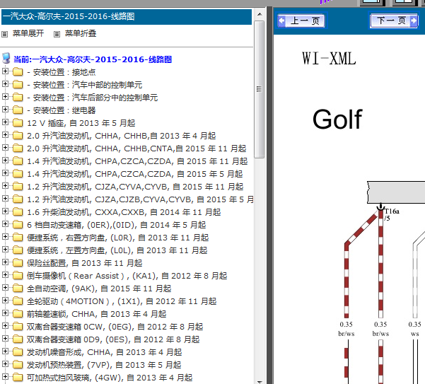Expand 1.2 升汽油发动机 CJZA,CYVA,CYVB 11 月起 node

(5, 185)
